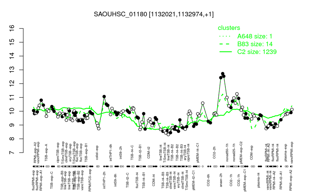Click the x-axis label 'TSB-exp-C'
The height and width of the screenshot is (194, 310).
(51, 179)
